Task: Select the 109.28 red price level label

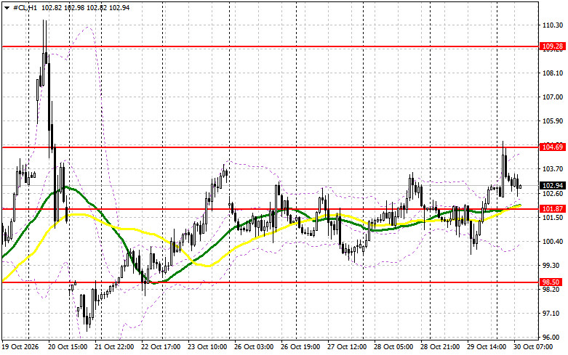Action: pyautogui.click(x=552, y=46)
